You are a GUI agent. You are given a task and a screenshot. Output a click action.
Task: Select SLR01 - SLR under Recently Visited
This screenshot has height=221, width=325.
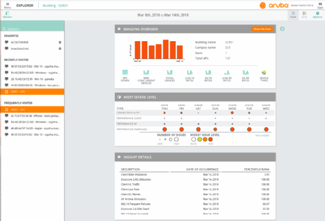point(32,92)
